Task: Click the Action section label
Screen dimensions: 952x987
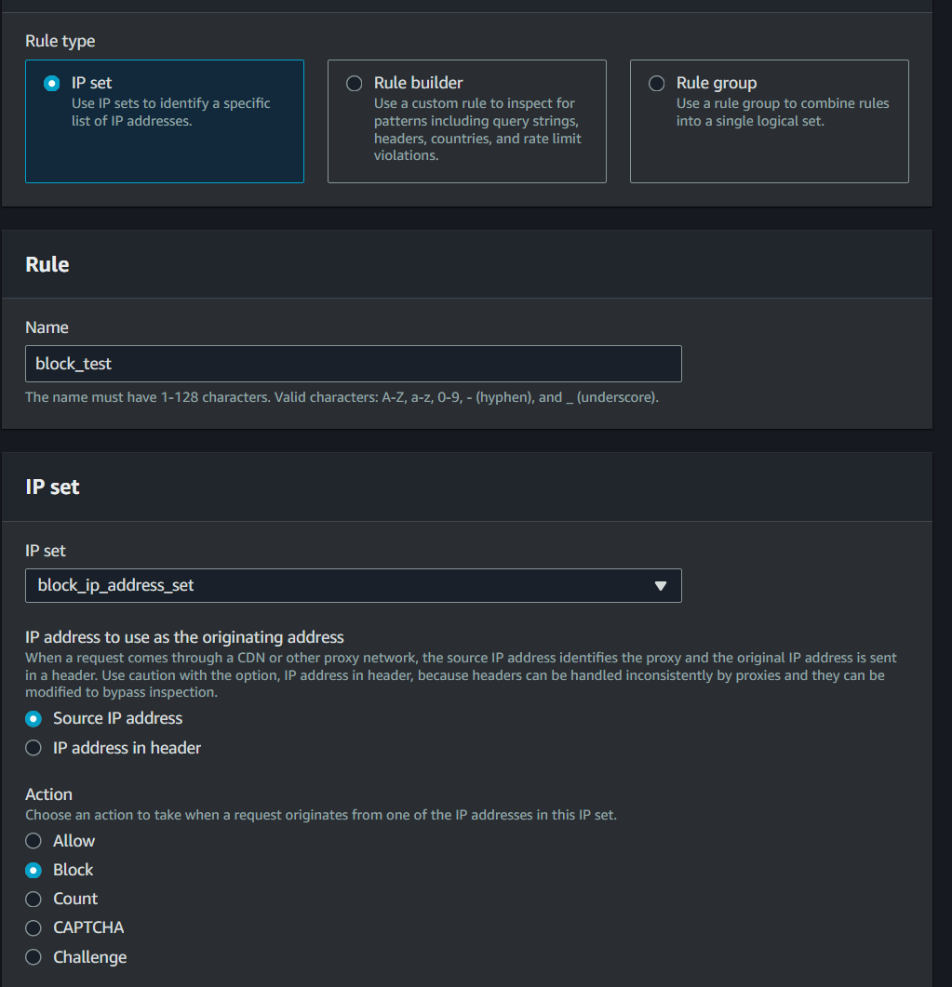Action: pos(48,794)
